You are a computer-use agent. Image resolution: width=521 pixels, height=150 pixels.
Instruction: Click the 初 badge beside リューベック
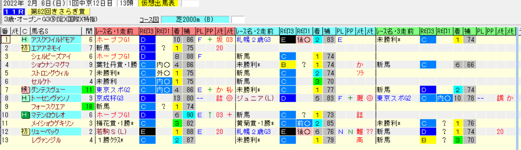point(25,132)
